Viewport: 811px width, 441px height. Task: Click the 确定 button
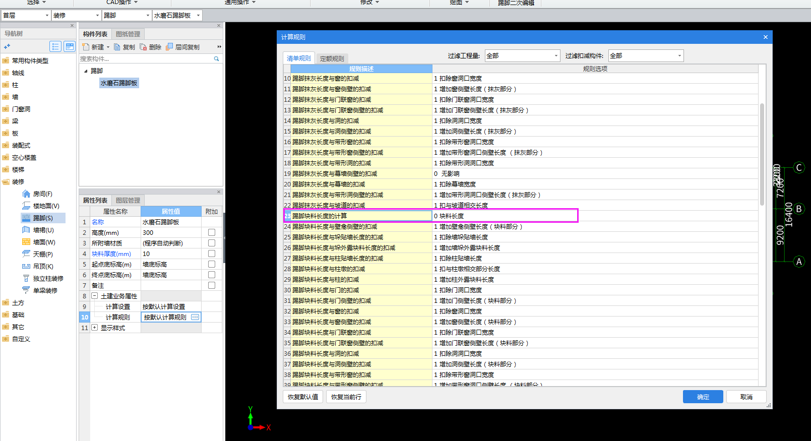703,397
